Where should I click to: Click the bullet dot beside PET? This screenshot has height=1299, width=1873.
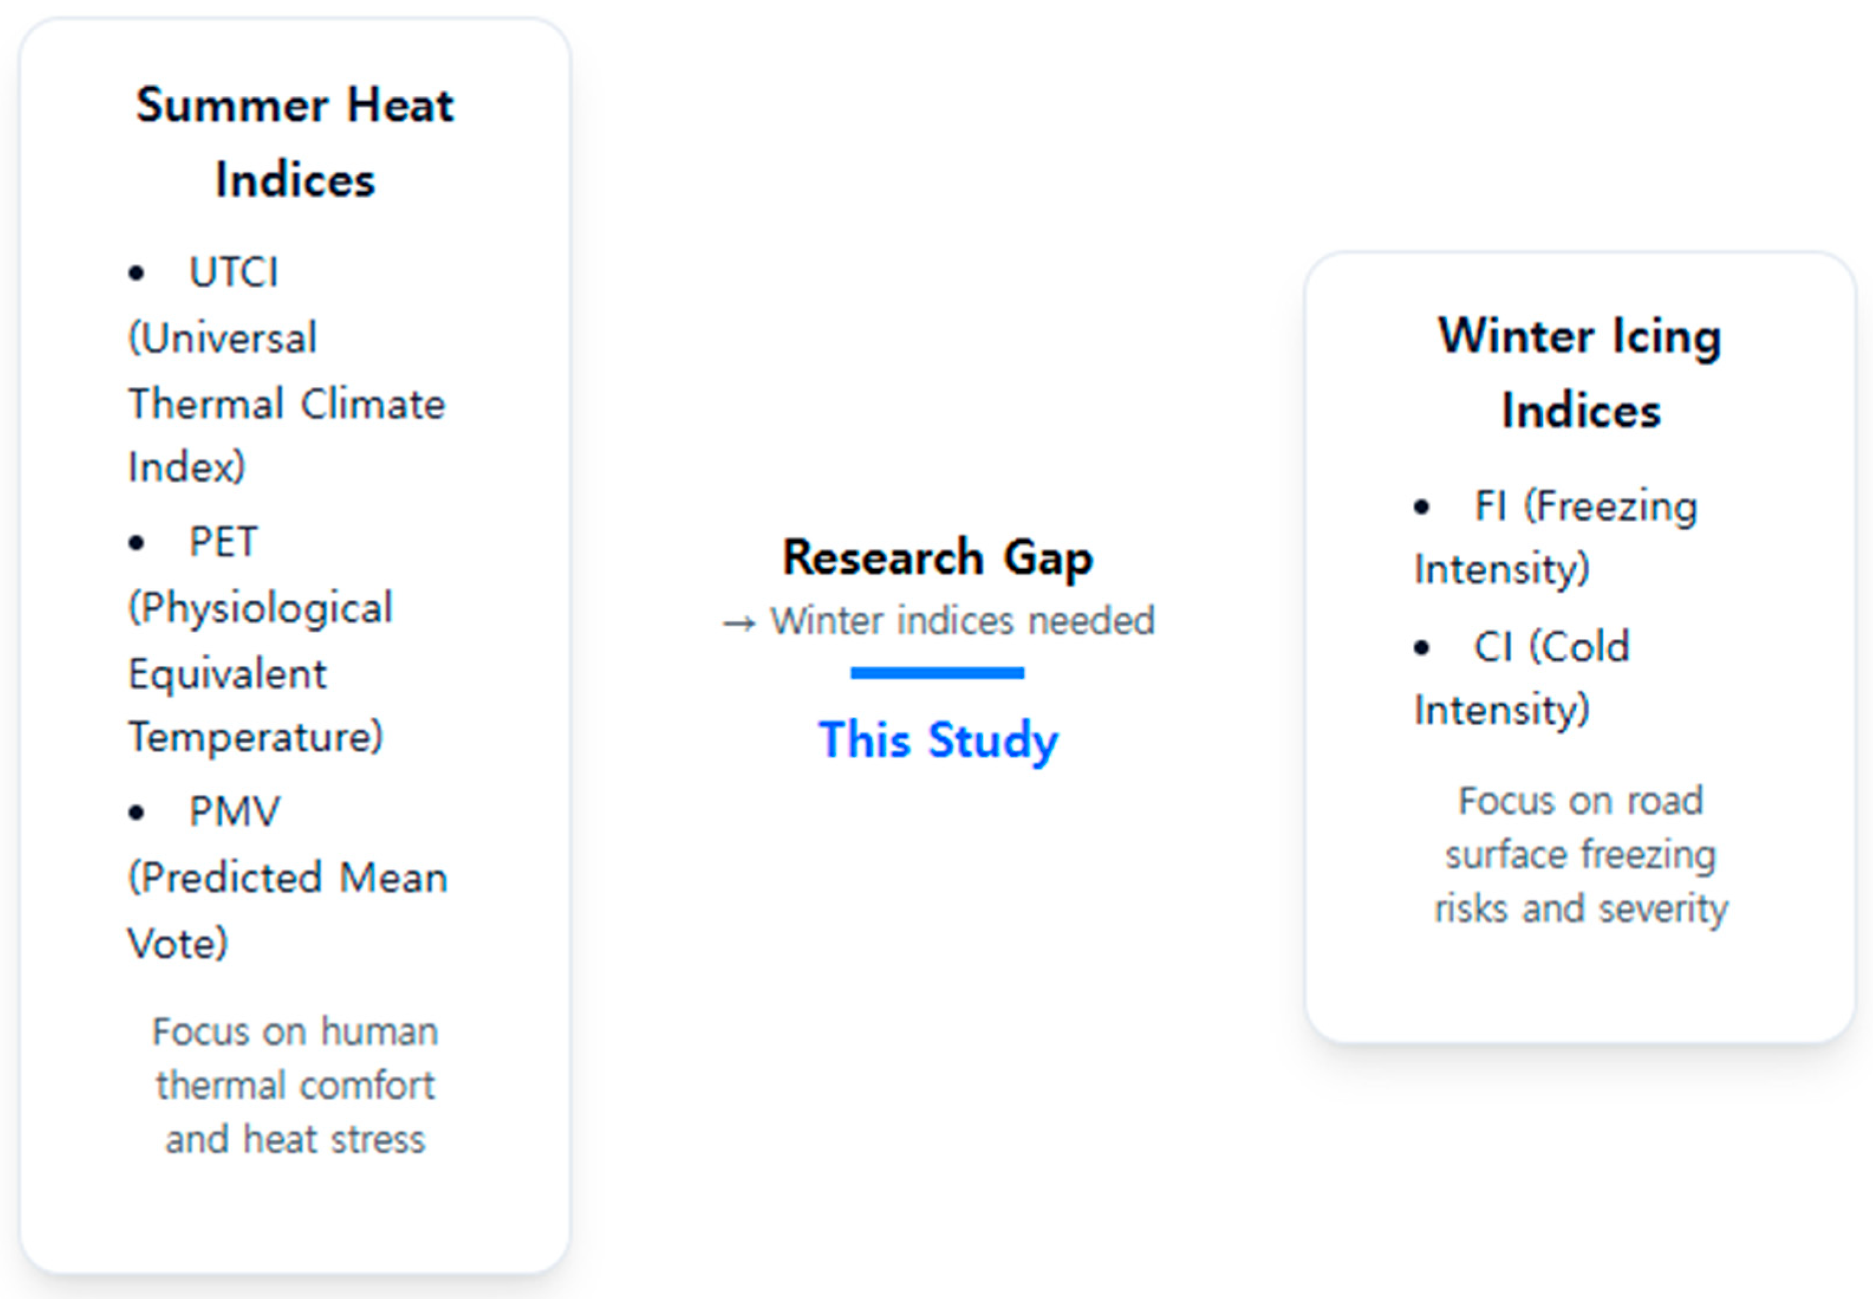[x=137, y=543]
